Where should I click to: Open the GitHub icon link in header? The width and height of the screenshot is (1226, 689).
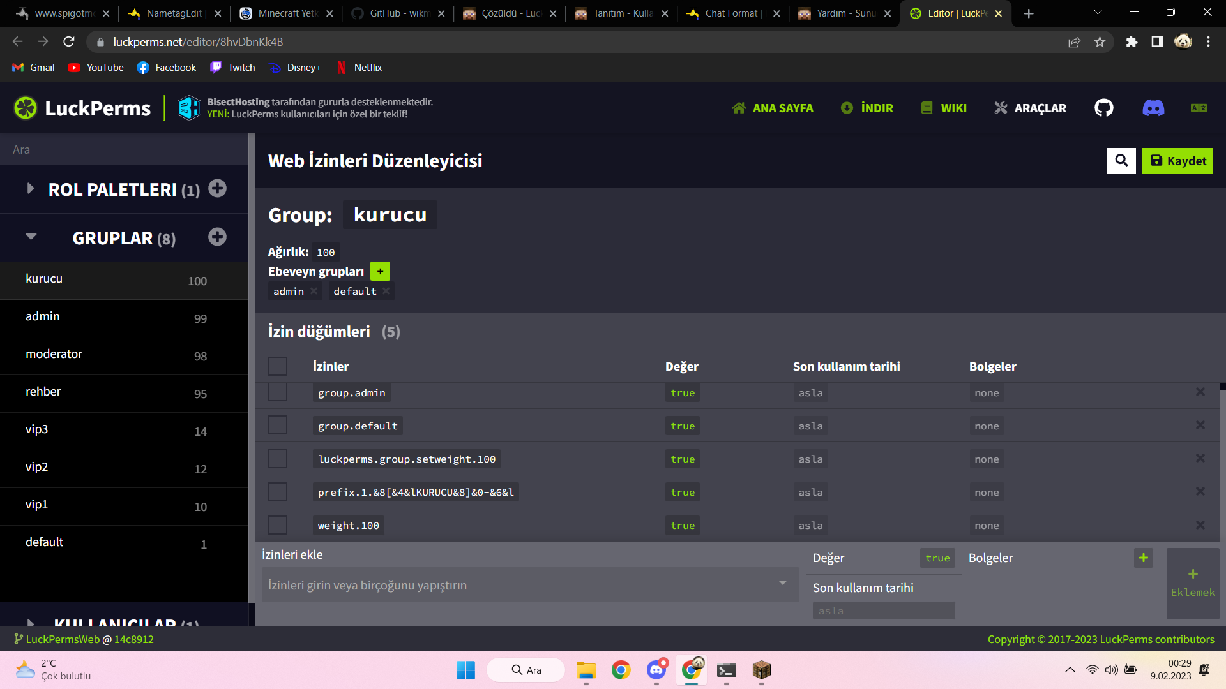tap(1103, 108)
